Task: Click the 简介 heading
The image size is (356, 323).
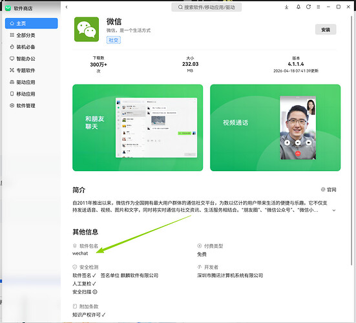Action: [x=79, y=190]
